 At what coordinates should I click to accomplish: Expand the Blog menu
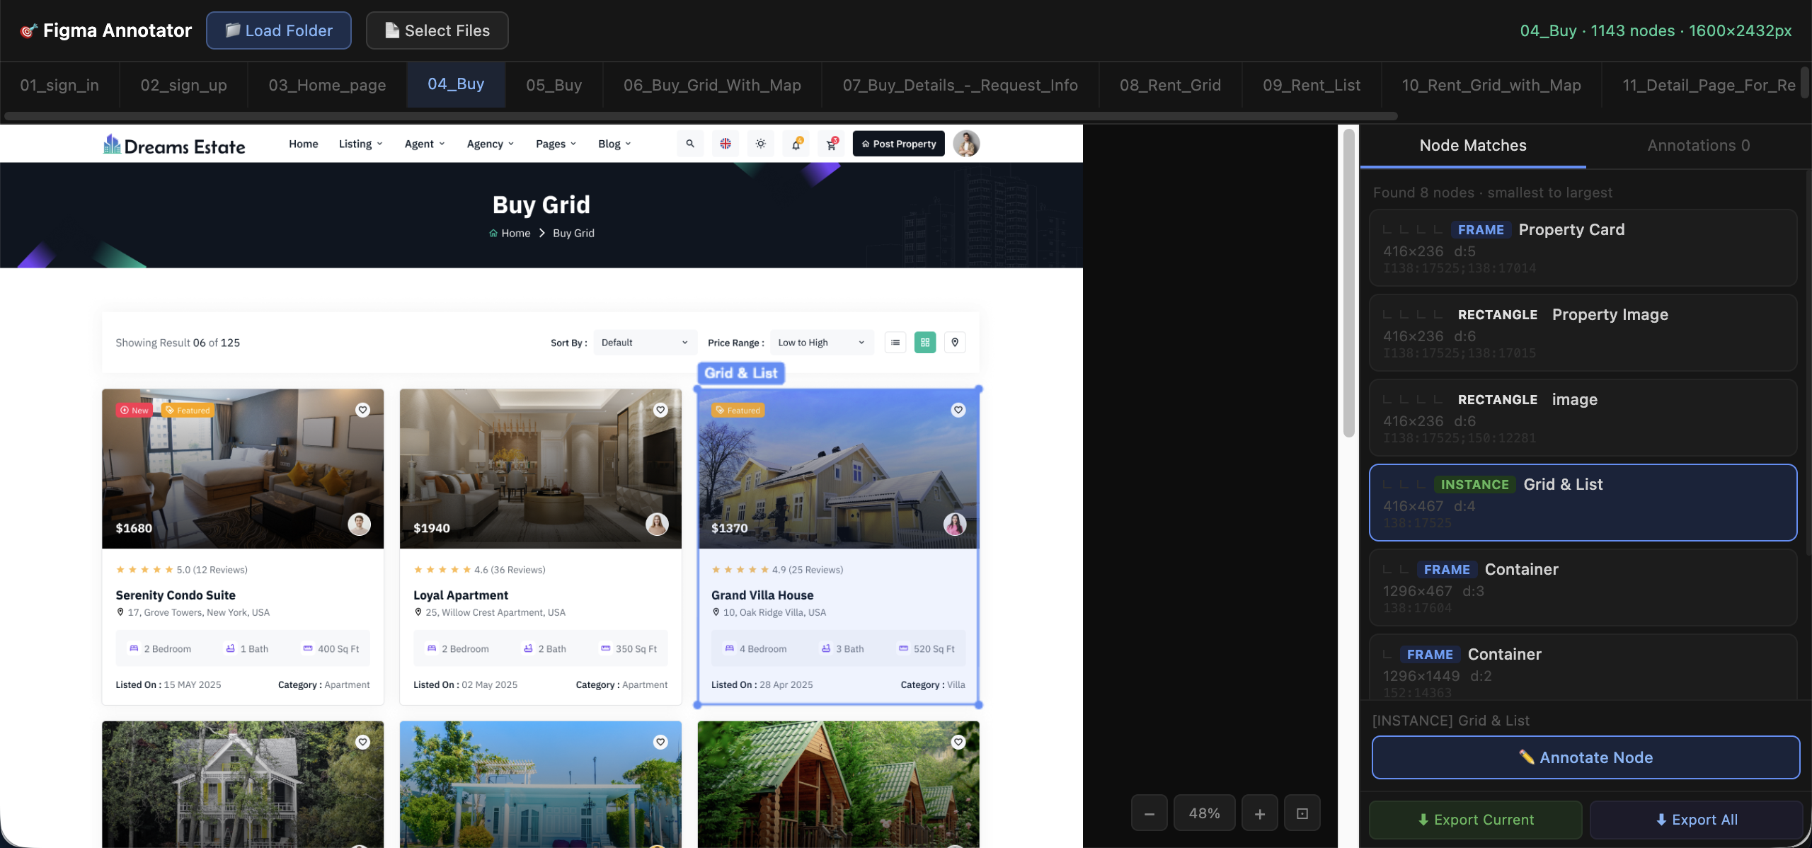(614, 144)
